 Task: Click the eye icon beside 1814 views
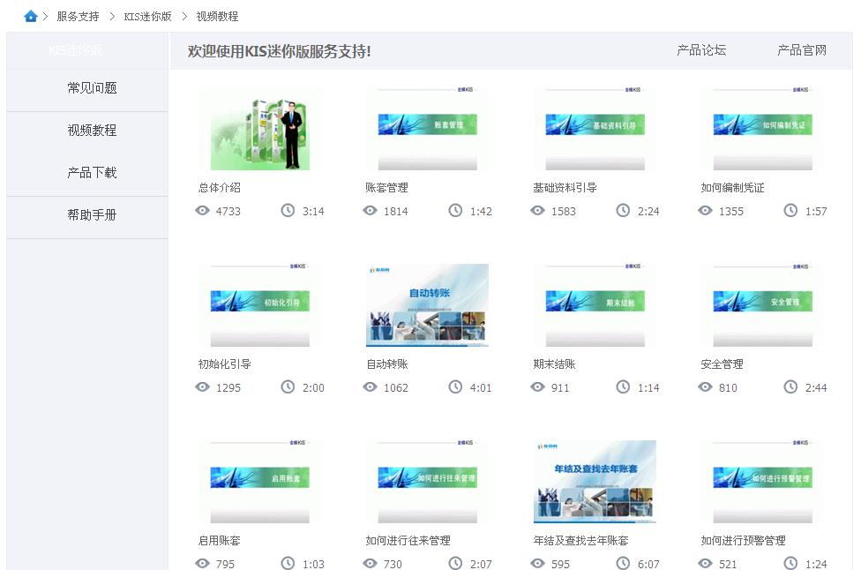[x=371, y=211]
